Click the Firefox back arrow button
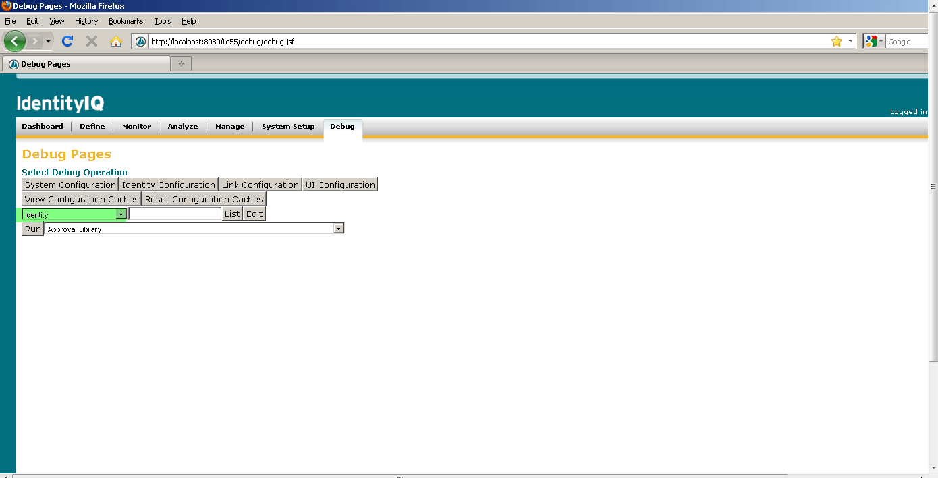 14,41
